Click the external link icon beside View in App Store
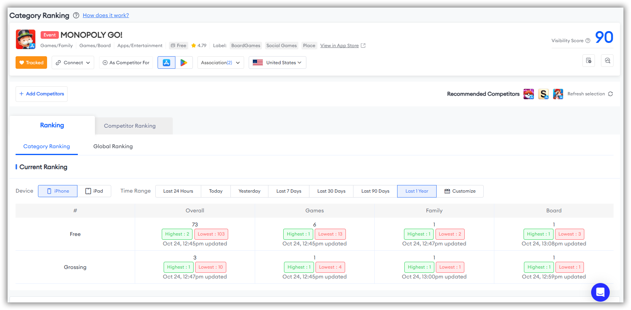This screenshot has width=631, height=310. point(363,46)
